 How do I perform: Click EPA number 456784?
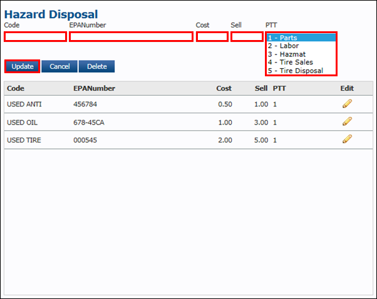(x=85, y=104)
